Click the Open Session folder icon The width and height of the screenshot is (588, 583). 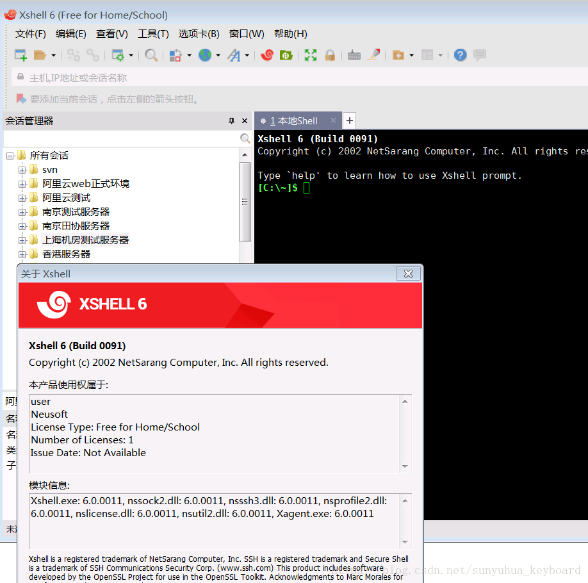[x=39, y=55]
